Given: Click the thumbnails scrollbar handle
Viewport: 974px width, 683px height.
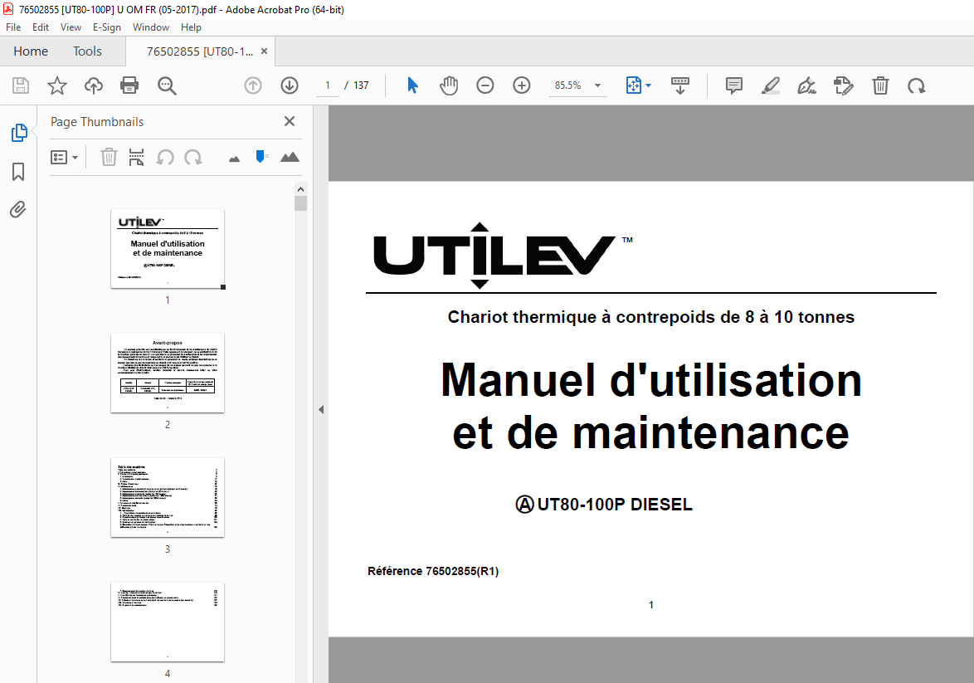Looking at the screenshot, I should tap(300, 203).
